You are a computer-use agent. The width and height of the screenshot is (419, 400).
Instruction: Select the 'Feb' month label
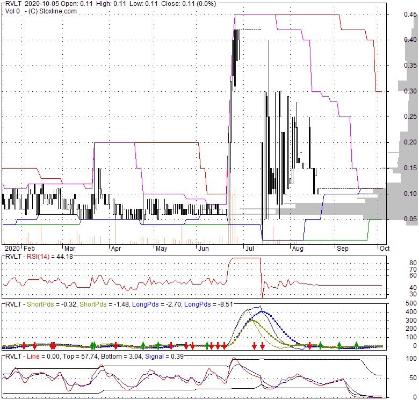click(29, 249)
